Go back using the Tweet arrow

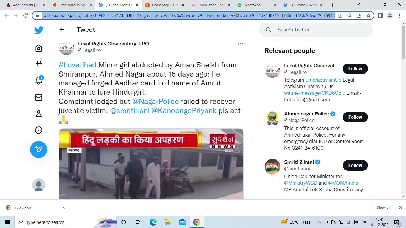pos(62,29)
